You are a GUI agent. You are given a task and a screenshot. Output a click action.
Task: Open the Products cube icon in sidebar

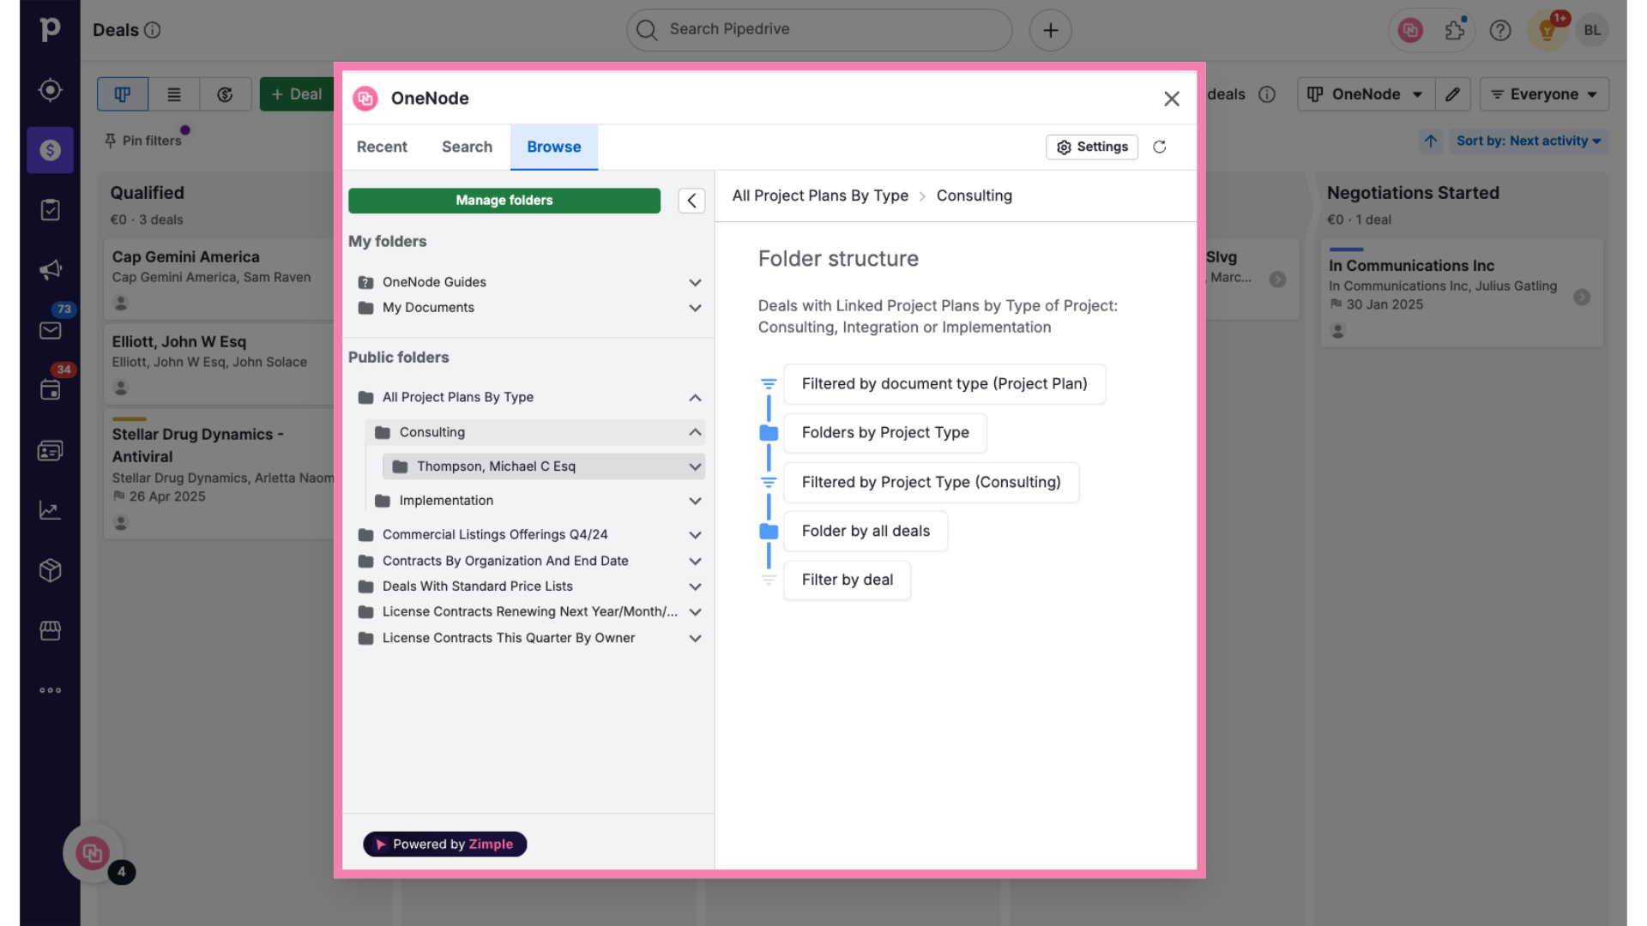tap(50, 570)
